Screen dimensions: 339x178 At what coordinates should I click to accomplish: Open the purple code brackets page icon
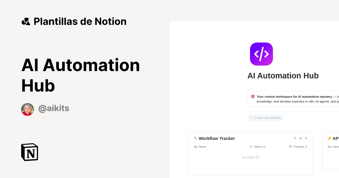pos(261,54)
